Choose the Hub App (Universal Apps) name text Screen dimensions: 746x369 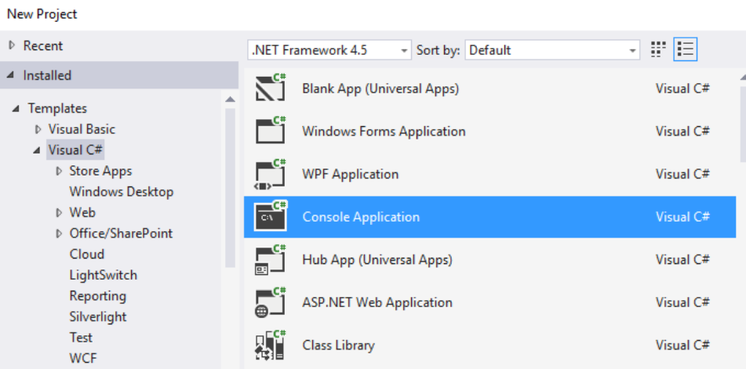click(377, 260)
